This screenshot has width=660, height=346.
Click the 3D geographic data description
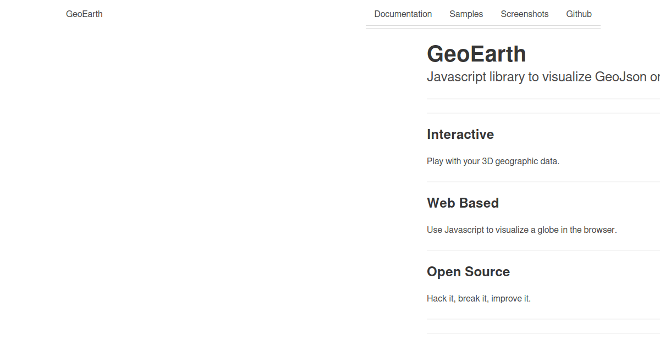click(x=493, y=161)
